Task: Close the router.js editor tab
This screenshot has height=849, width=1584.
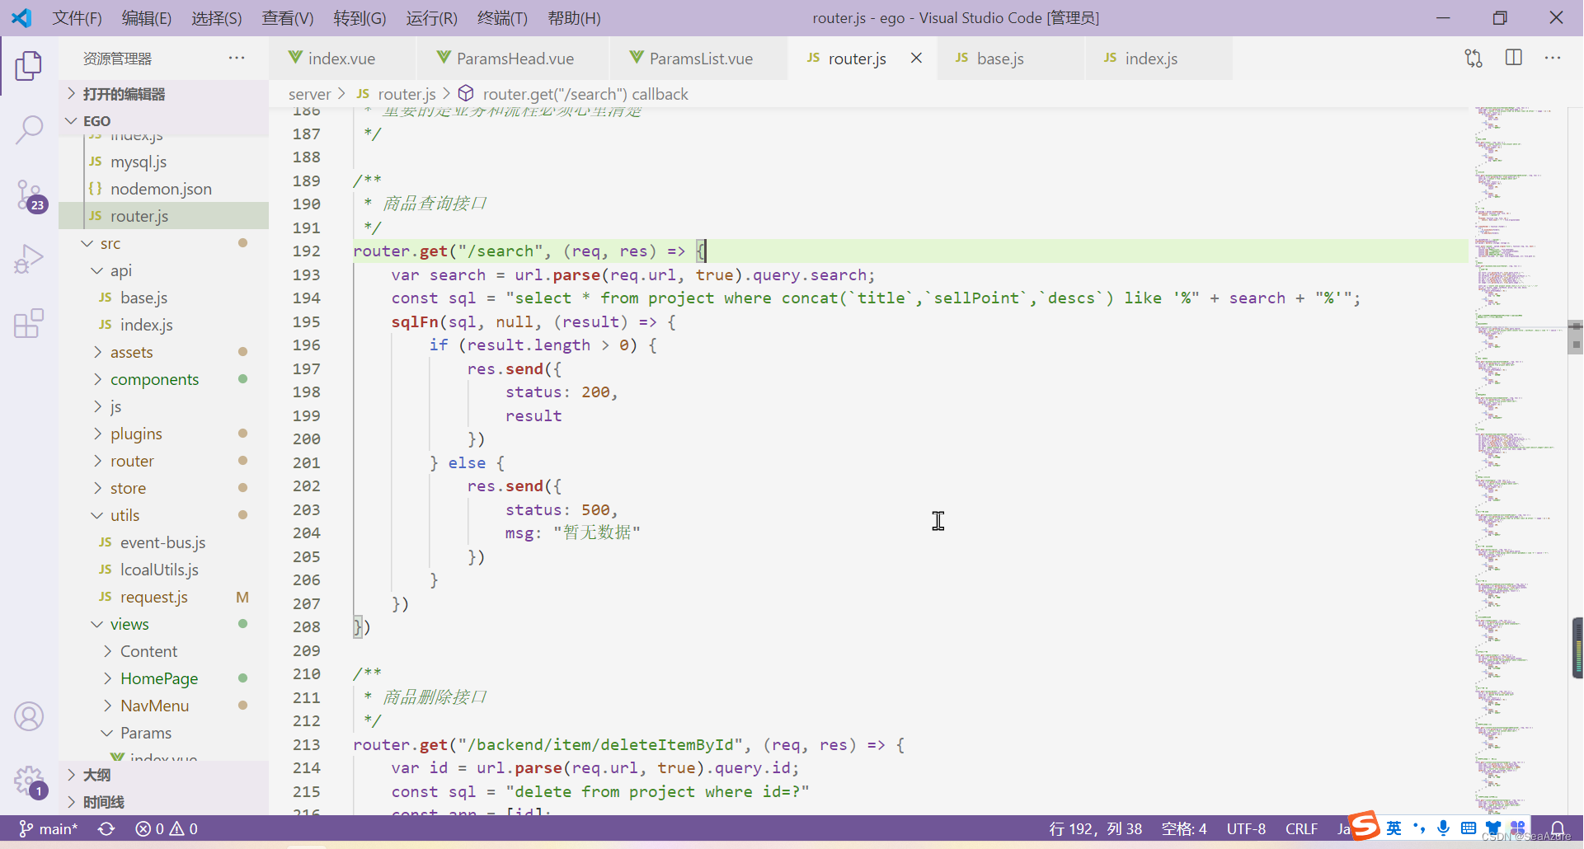Action: point(916,58)
